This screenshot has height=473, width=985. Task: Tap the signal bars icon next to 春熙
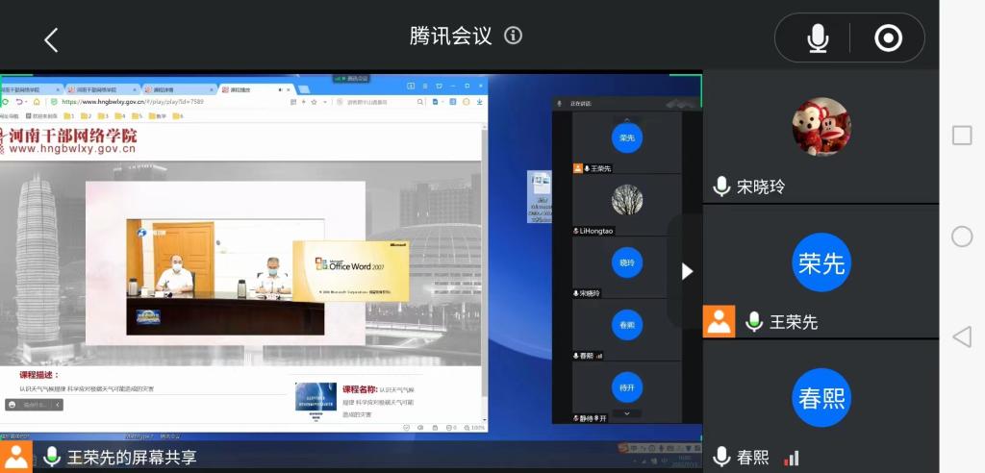(791, 459)
